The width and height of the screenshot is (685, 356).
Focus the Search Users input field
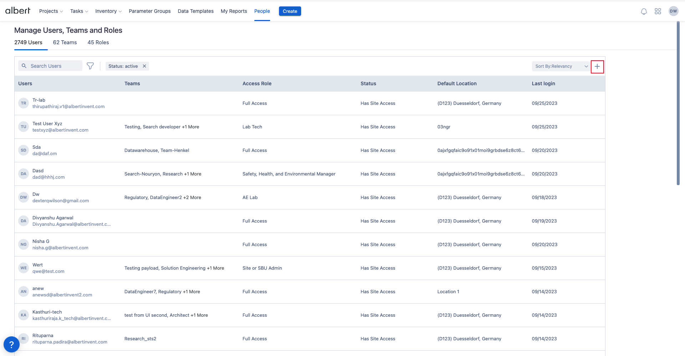(x=54, y=66)
